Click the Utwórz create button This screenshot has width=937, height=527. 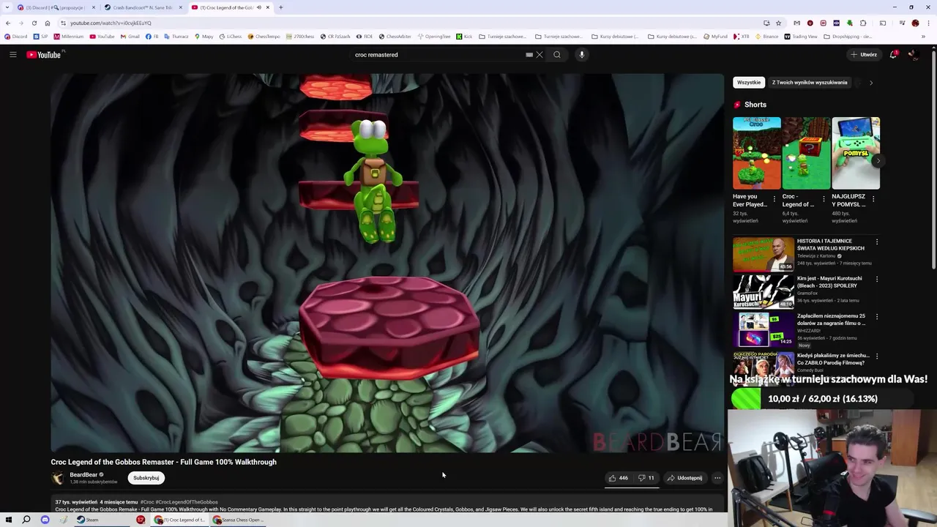[864, 54]
